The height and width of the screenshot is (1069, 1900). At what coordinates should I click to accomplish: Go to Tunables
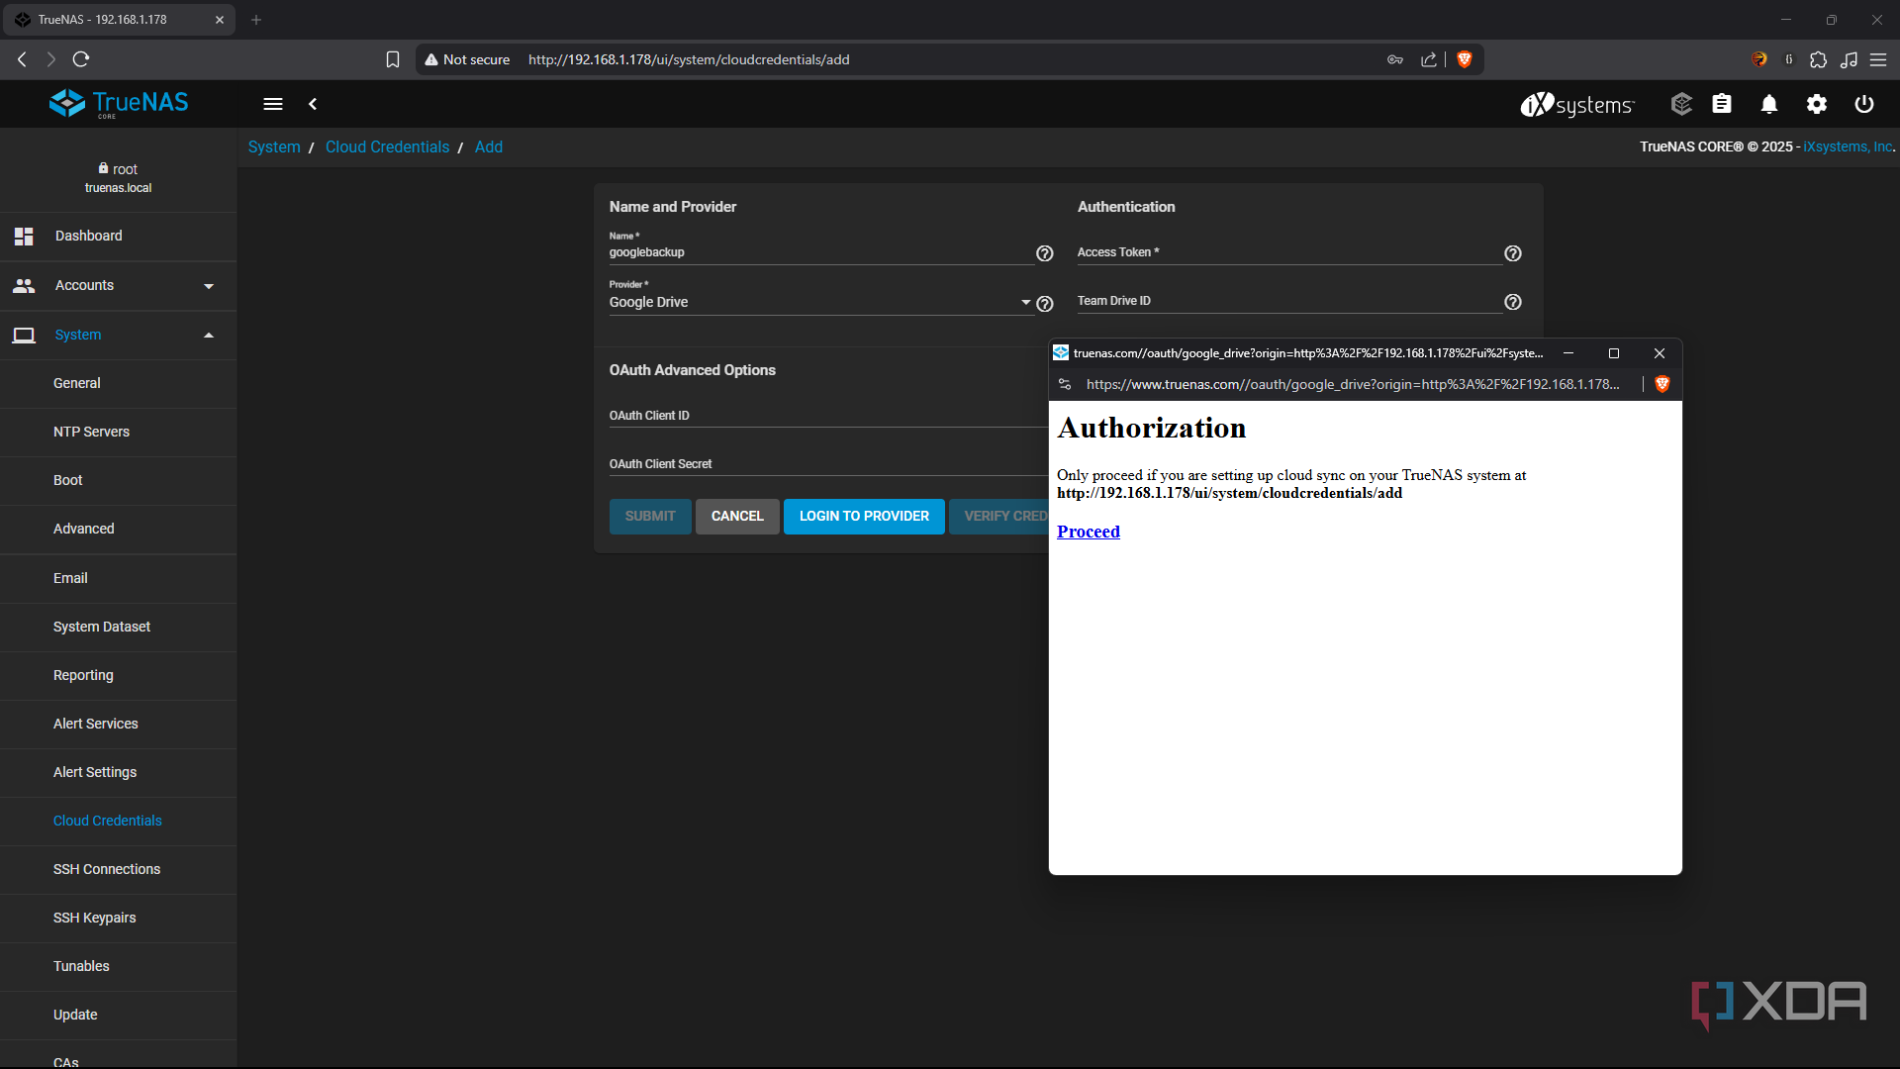(x=119, y=966)
